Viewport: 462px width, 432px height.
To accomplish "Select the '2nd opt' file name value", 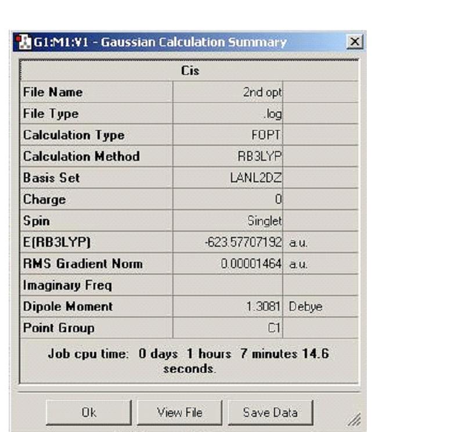I will [262, 92].
